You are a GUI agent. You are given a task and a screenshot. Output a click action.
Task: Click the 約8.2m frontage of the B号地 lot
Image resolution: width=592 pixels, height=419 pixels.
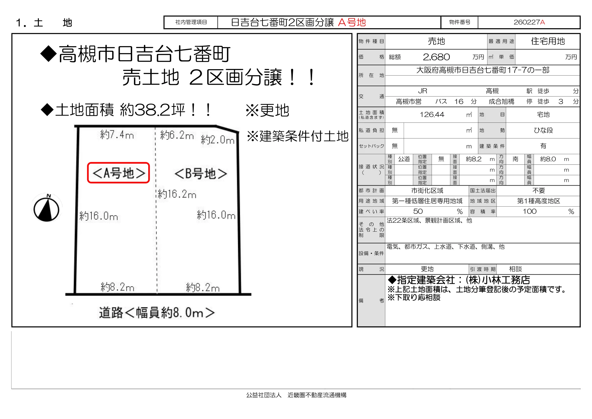(x=203, y=287)
